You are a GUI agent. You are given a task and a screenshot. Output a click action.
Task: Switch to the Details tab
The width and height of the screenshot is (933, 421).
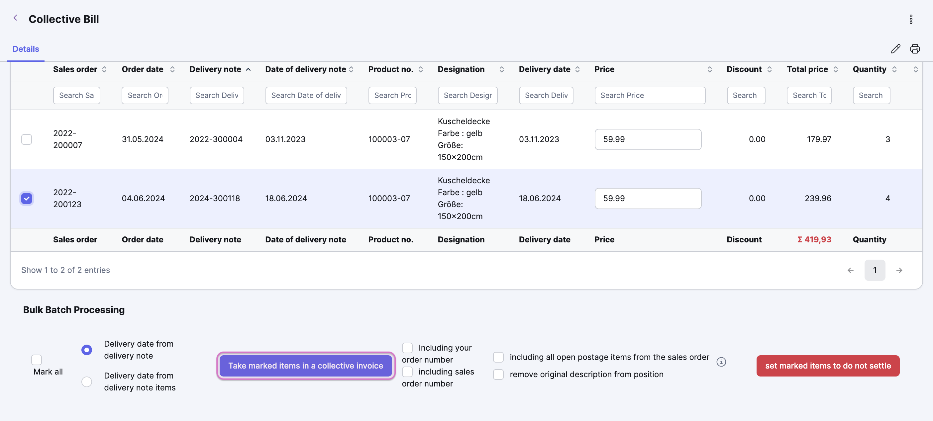(26, 49)
